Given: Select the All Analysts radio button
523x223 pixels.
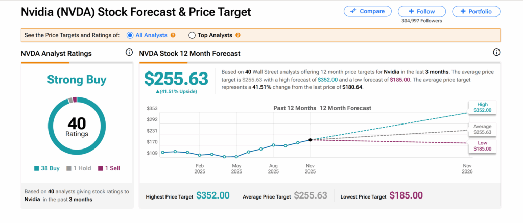Looking at the screenshot, I should coord(131,35).
